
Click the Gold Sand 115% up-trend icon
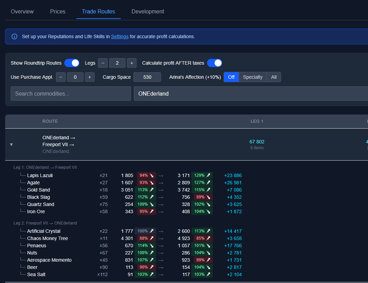208,190
